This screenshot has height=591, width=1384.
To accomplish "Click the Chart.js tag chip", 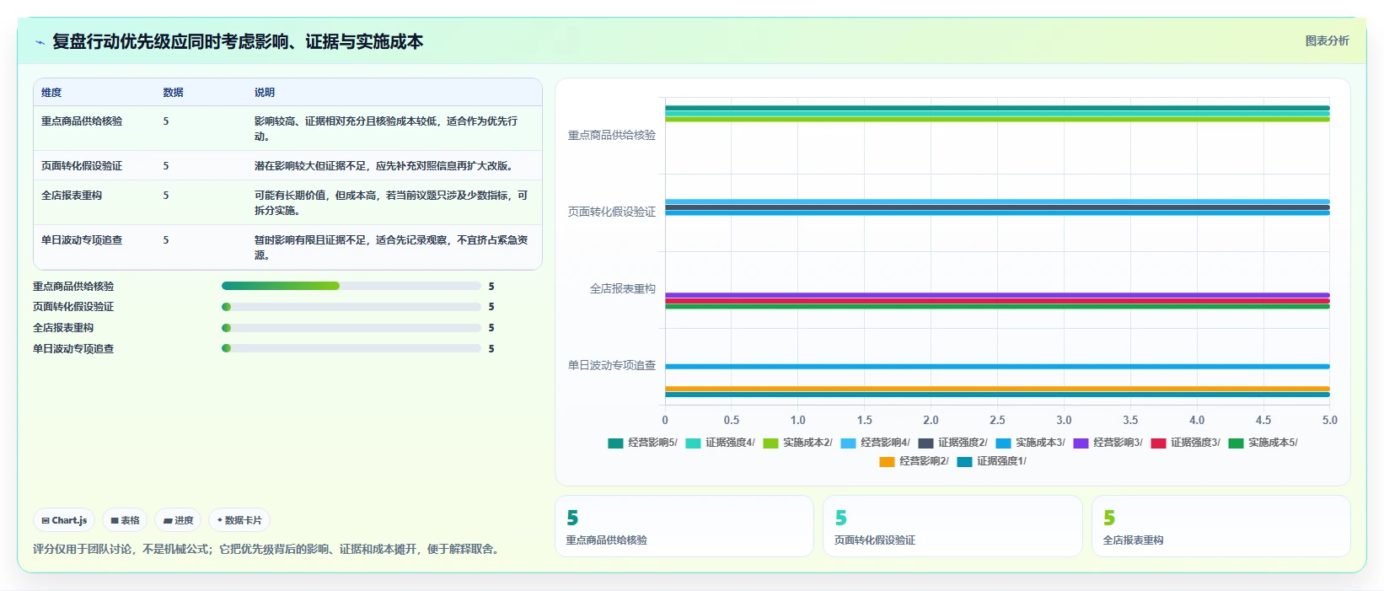I will [64, 520].
